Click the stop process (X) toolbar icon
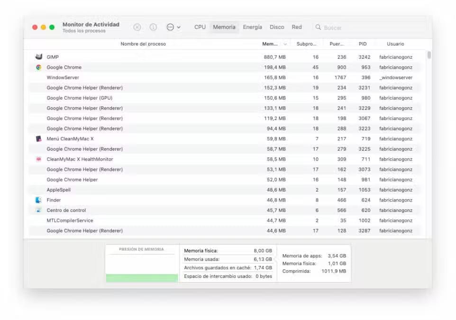Screen dimensions: 456x320 [137, 27]
